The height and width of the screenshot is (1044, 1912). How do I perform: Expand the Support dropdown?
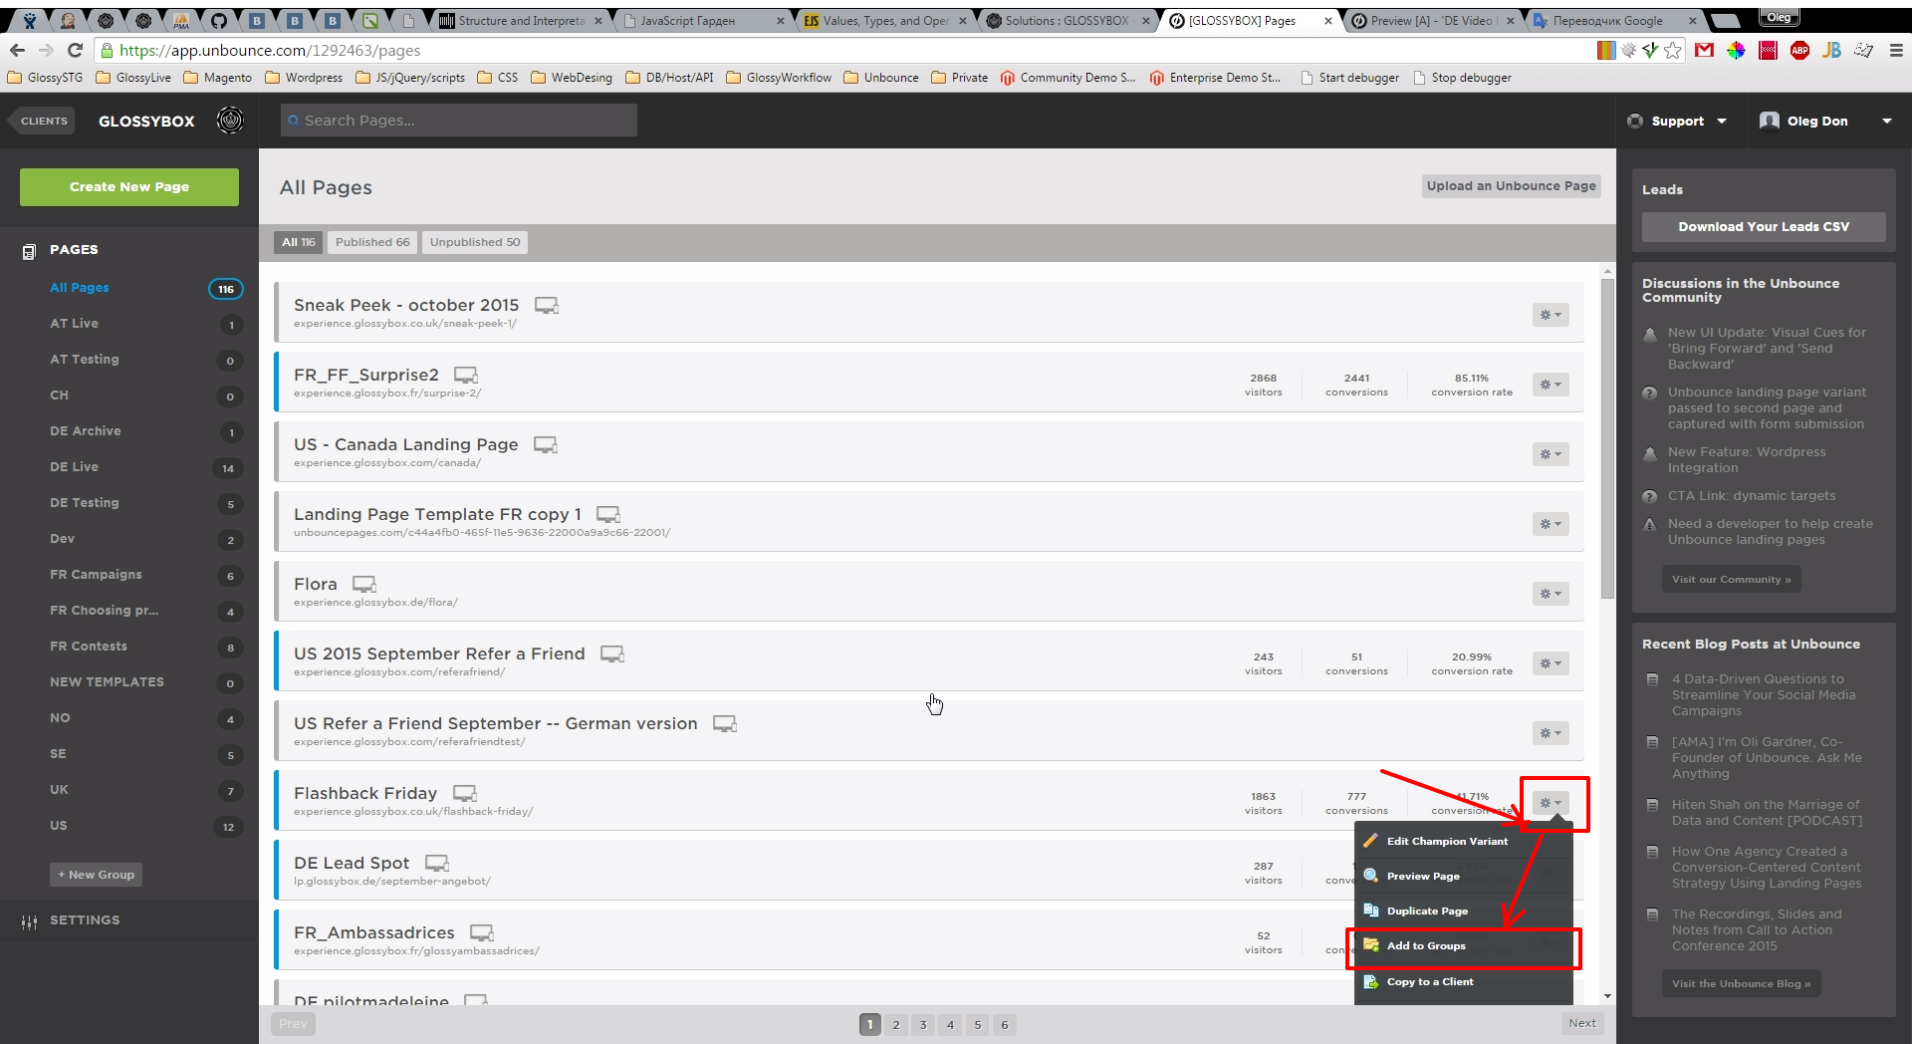(x=1678, y=121)
